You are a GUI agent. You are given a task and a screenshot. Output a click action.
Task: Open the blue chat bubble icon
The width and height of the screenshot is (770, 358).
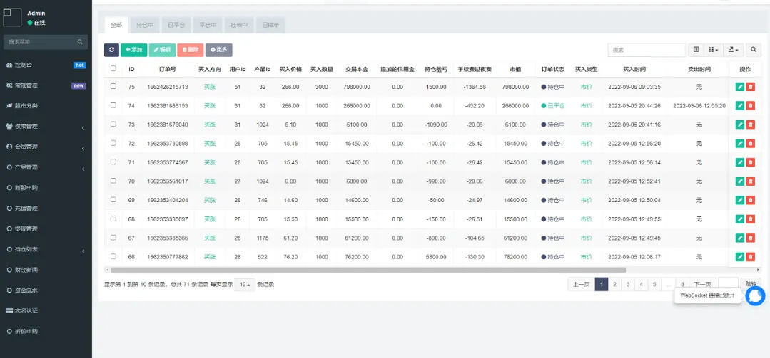pyautogui.click(x=755, y=295)
